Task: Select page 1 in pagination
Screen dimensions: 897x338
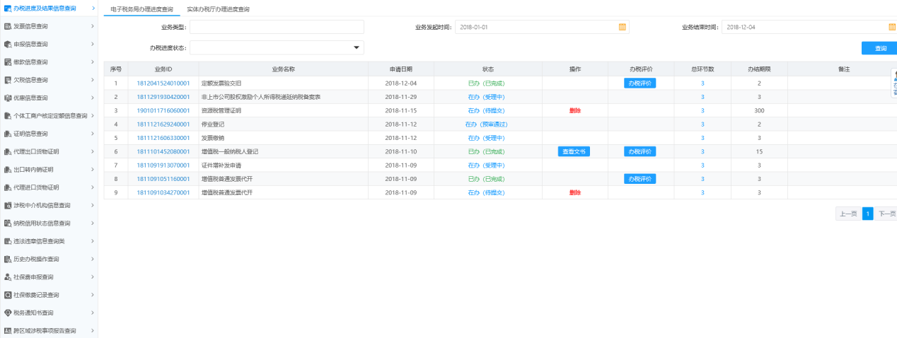Action: (x=868, y=214)
